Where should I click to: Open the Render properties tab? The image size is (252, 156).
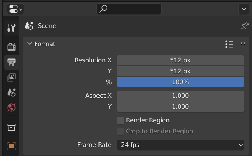11,47
